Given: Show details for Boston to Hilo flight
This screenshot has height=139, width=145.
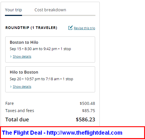Looking at the screenshot, I should point(22,56).
